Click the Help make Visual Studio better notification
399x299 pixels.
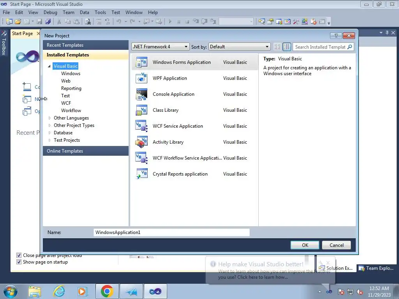pyautogui.click(x=270, y=271)
